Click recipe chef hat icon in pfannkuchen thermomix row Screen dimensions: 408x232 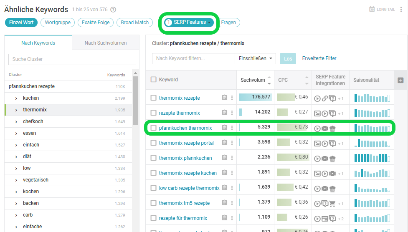pyautogui.click(x=332, y=129)
